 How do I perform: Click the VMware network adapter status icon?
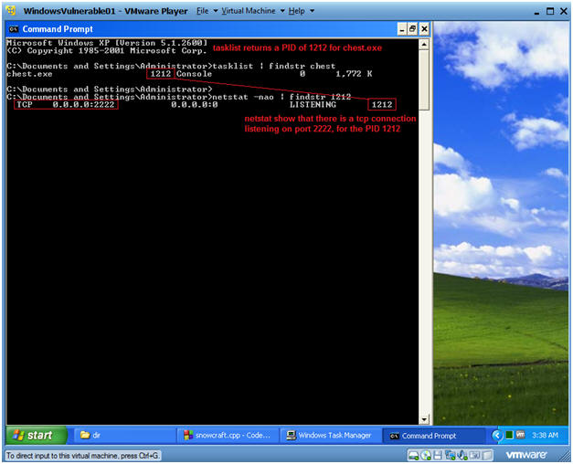(x=451, y=455)
